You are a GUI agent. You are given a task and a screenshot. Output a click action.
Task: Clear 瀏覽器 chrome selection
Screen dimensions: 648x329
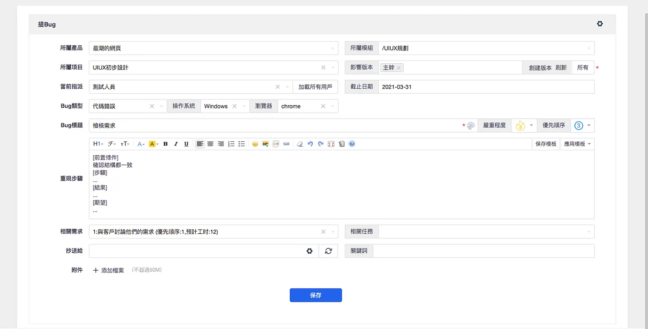[324, 106]
